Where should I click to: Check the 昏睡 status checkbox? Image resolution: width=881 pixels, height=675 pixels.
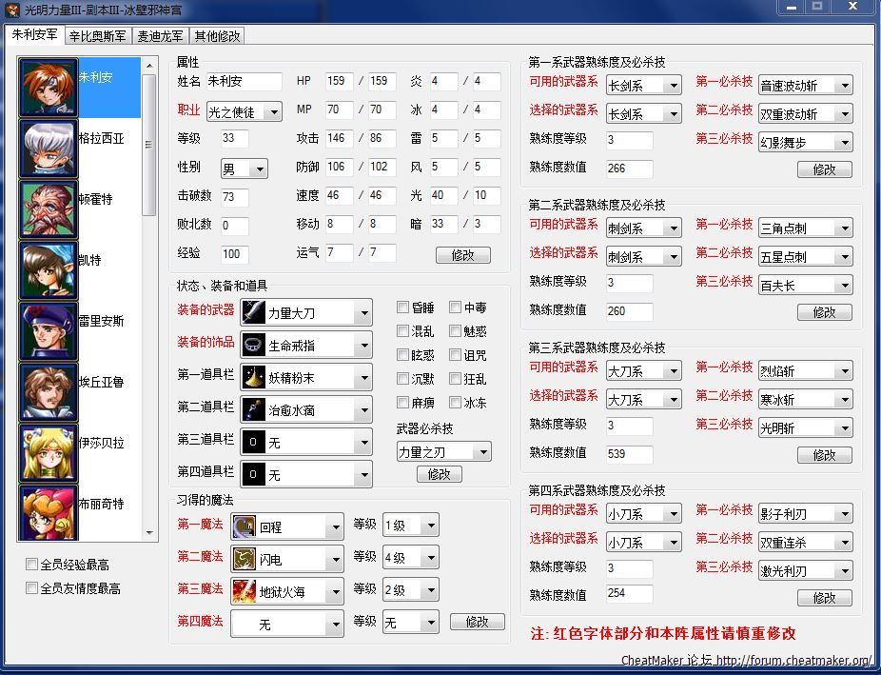(x=403, y=308)
